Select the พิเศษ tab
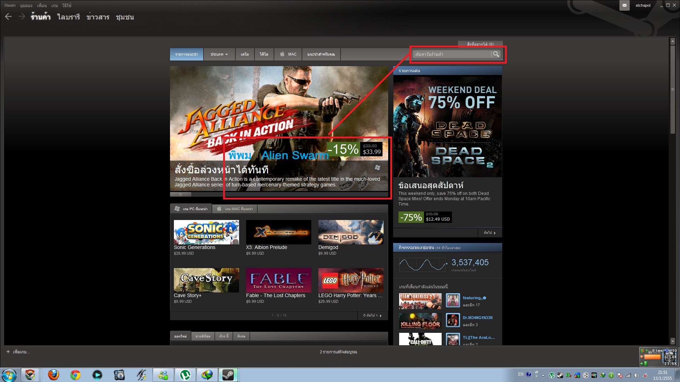The image size is (680, 382). point(242,336)
